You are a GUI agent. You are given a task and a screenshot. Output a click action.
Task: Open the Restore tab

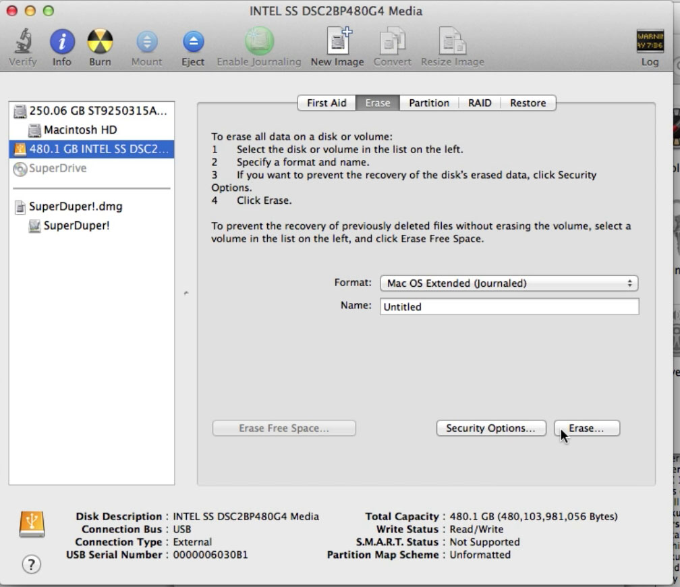click(528, 103)
